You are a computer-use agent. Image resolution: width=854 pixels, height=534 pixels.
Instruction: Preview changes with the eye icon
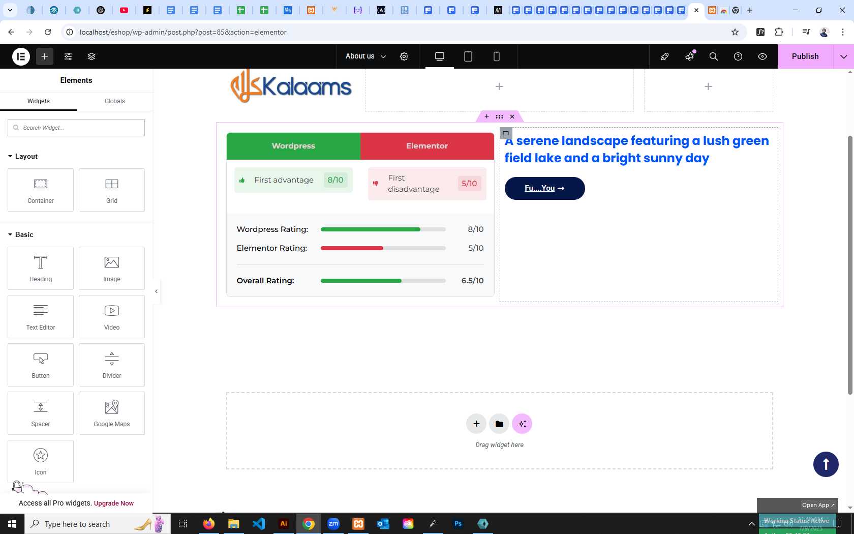tap(762, 56)
